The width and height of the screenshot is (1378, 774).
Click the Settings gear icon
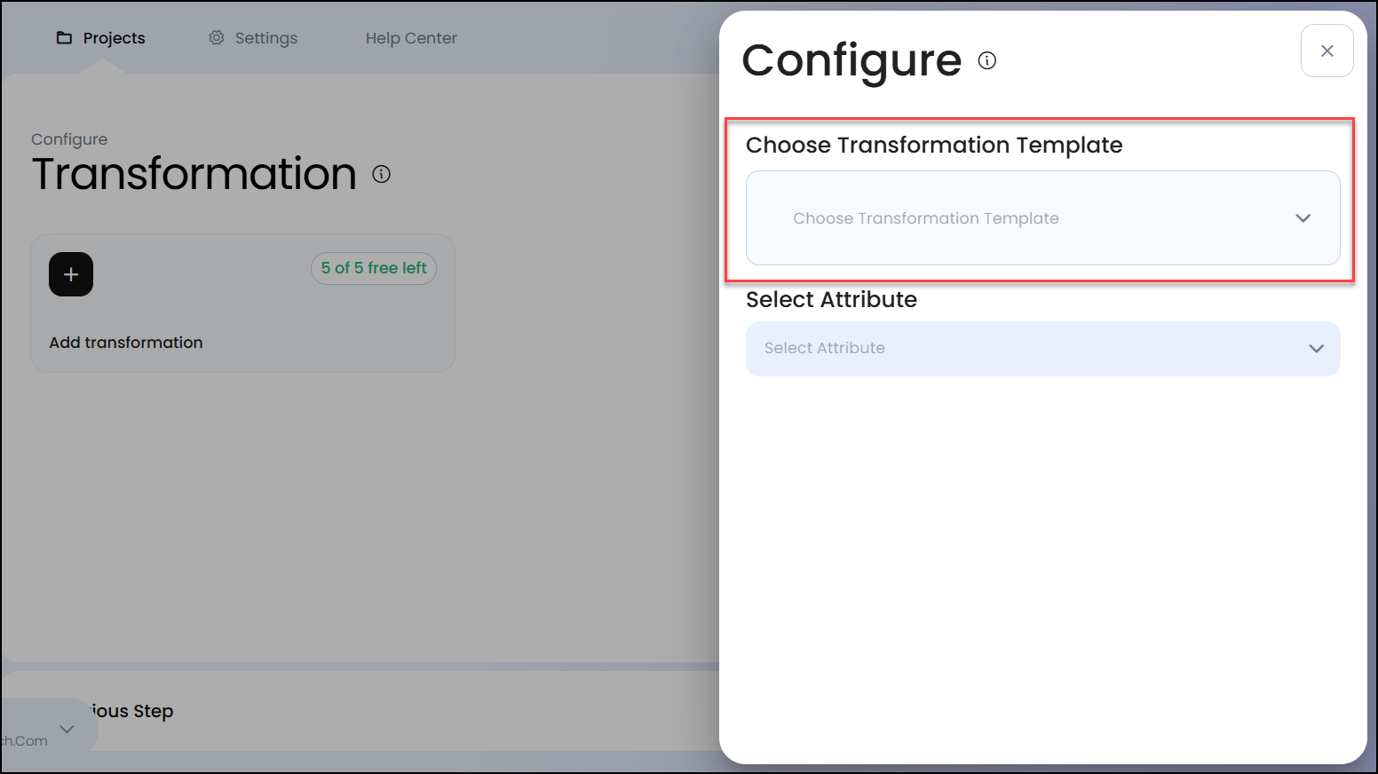pos(217,38)
